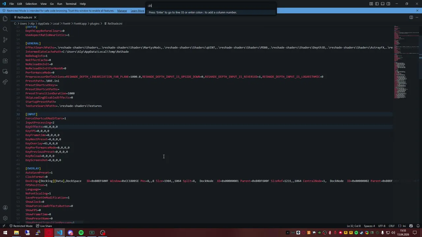
Task: Click the FiveM.app breadcrumb segment
Action: 80,24
